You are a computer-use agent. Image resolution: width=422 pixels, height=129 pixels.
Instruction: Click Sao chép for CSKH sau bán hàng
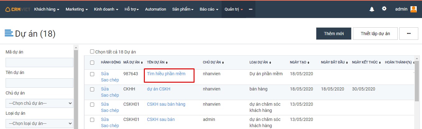pos(110,110)
